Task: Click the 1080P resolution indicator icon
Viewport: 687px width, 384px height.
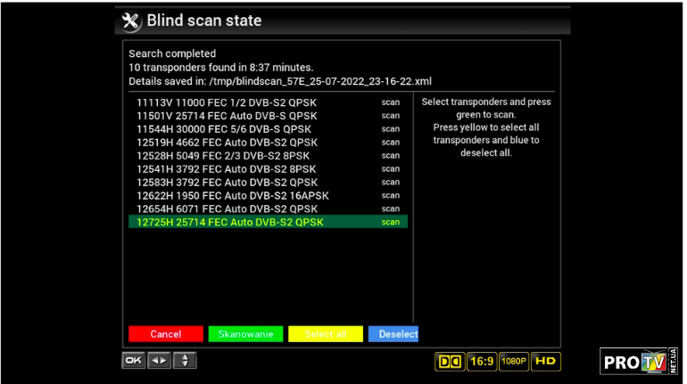Action: click(514, 361)
